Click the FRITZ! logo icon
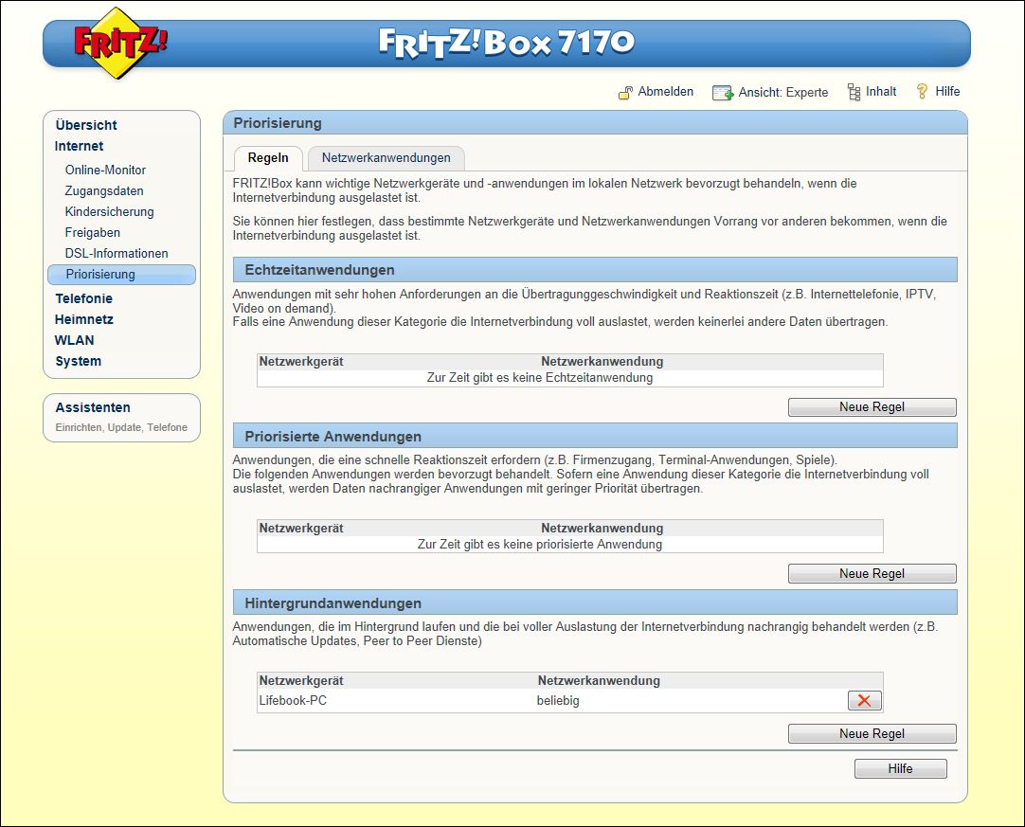Screen dimensions: 1025x827 pyautogui.click(x=119, y=44)
